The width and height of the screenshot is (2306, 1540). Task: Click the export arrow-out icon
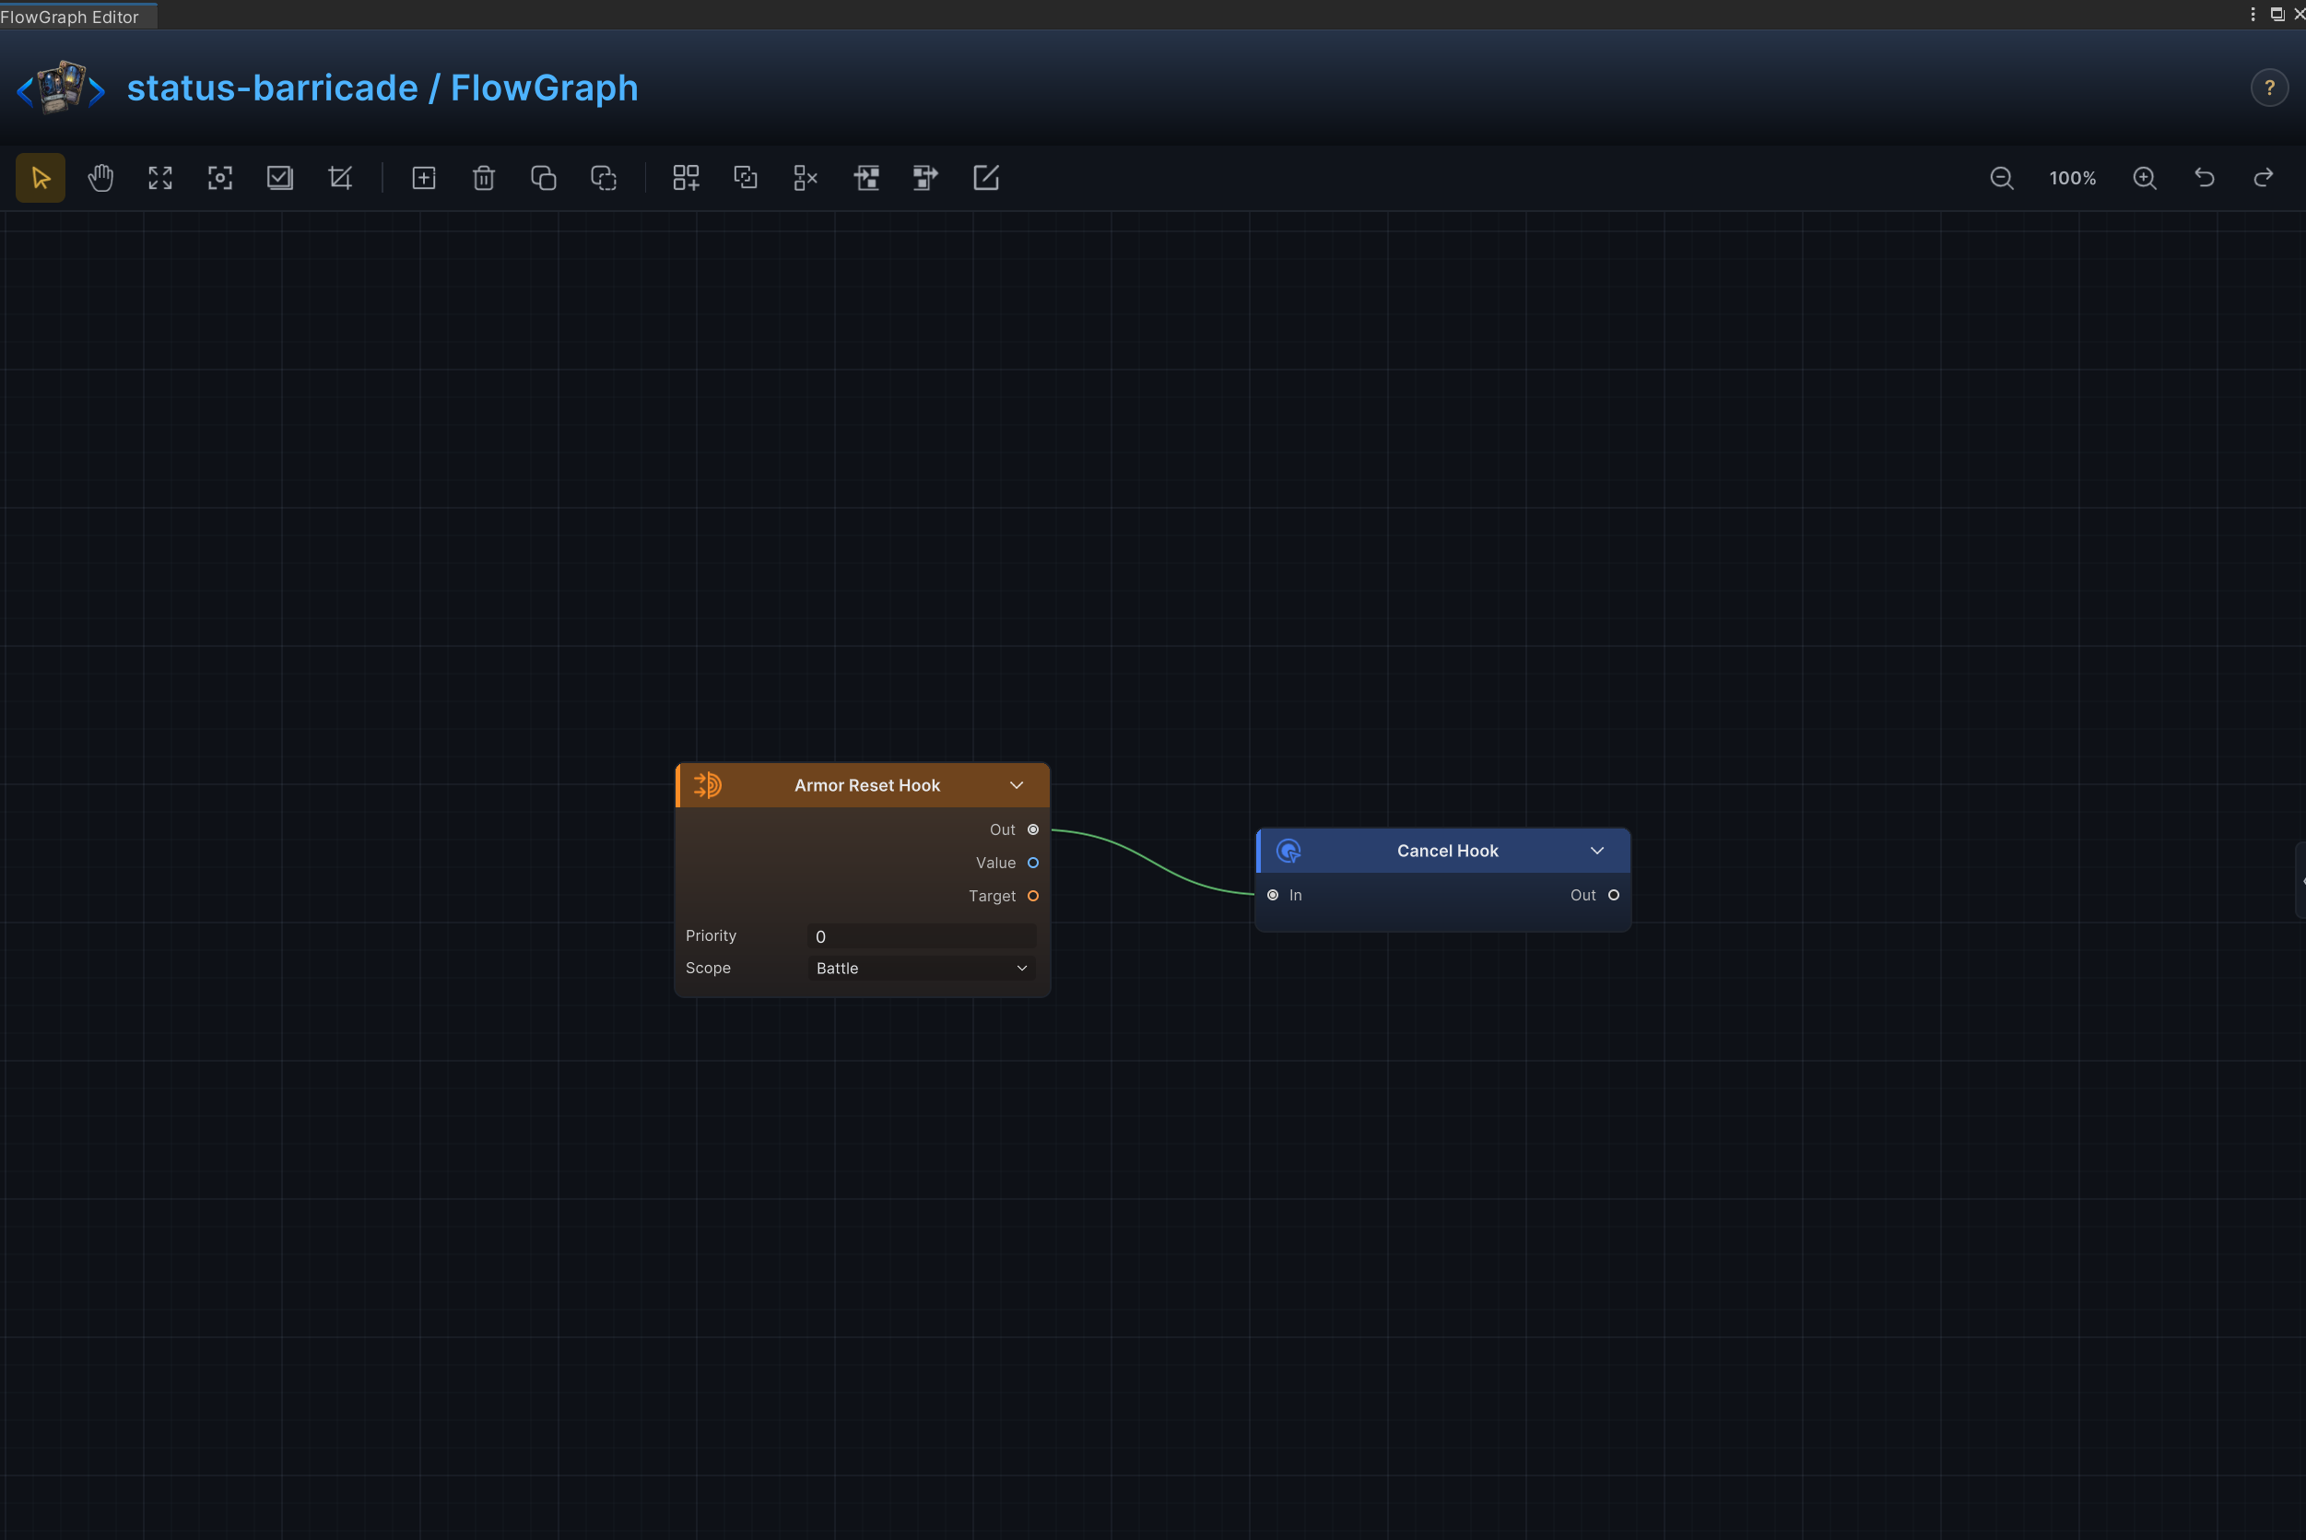coord(926,178)
